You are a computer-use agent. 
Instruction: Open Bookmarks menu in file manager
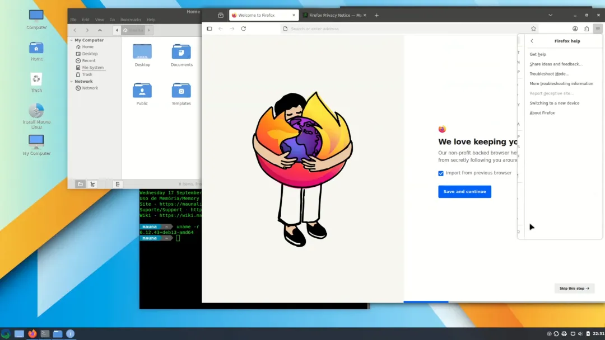(131, 20)
